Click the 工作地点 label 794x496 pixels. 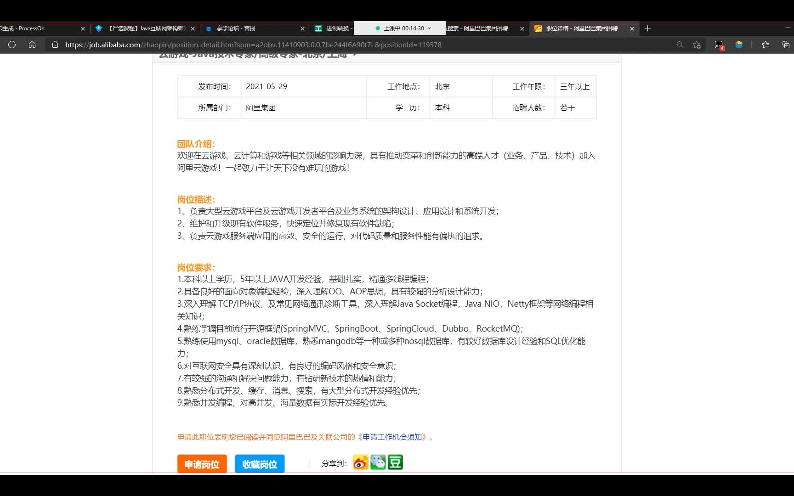(403, 86)
